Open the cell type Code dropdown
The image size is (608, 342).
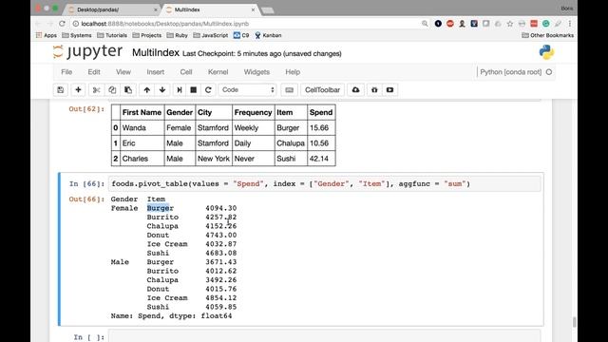pos(247,90)
